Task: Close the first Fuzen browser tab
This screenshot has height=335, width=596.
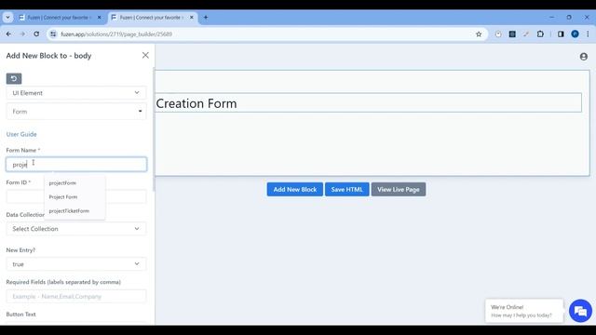Action: pos(100,18)
